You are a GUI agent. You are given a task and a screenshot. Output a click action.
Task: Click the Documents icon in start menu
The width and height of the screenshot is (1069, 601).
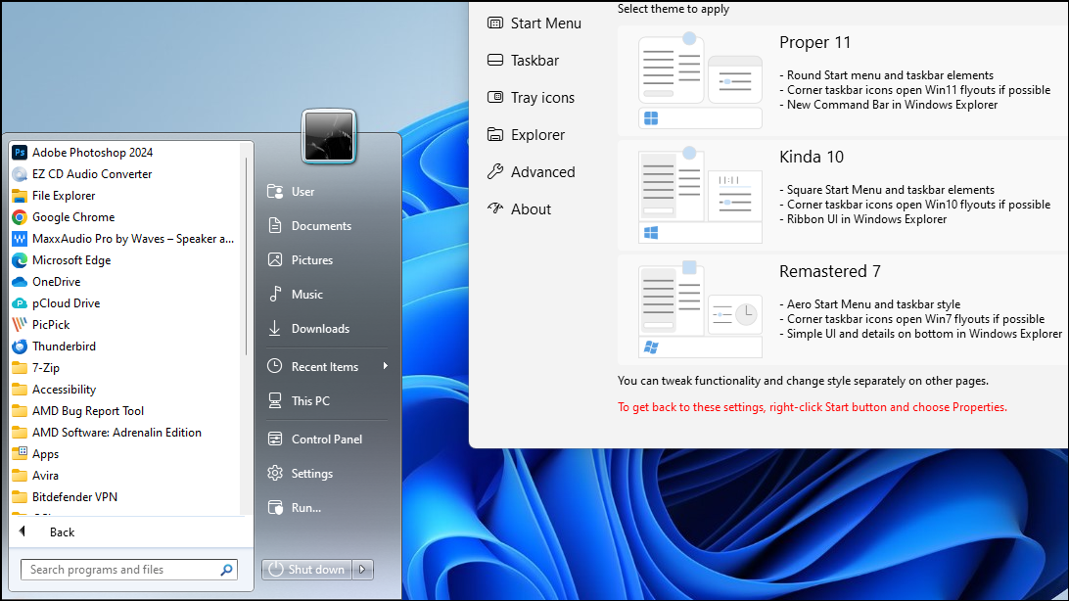pyautogui.click(x=275, y=225)
